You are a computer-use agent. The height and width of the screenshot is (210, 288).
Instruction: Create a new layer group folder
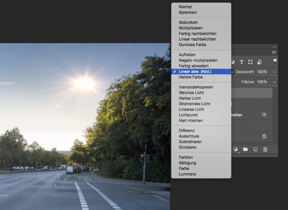click(245, 149)
